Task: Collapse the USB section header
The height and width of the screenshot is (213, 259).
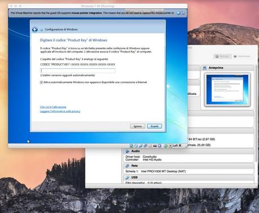Action: pos(189,177)
